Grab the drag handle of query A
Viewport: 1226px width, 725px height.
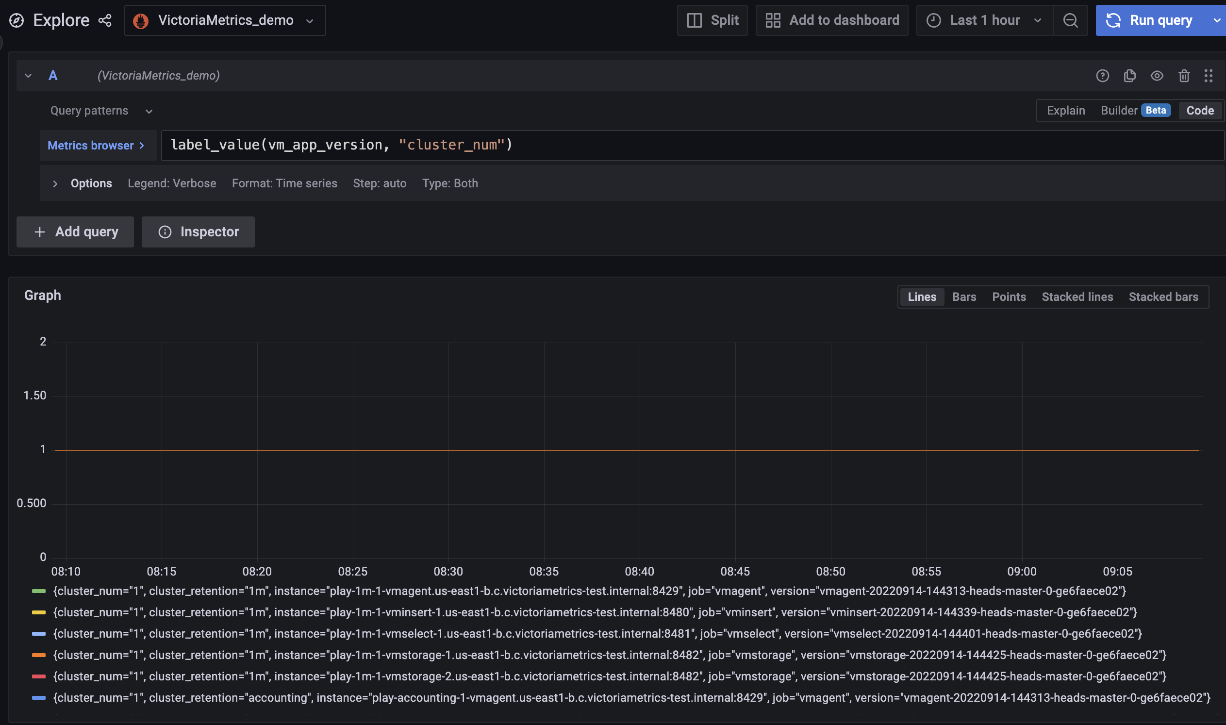(x=1209, y=76)
